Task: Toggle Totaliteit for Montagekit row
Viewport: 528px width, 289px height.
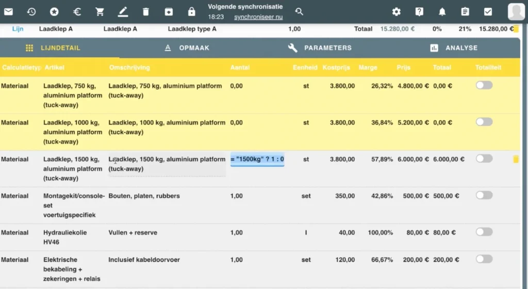Action: [484, 195]
